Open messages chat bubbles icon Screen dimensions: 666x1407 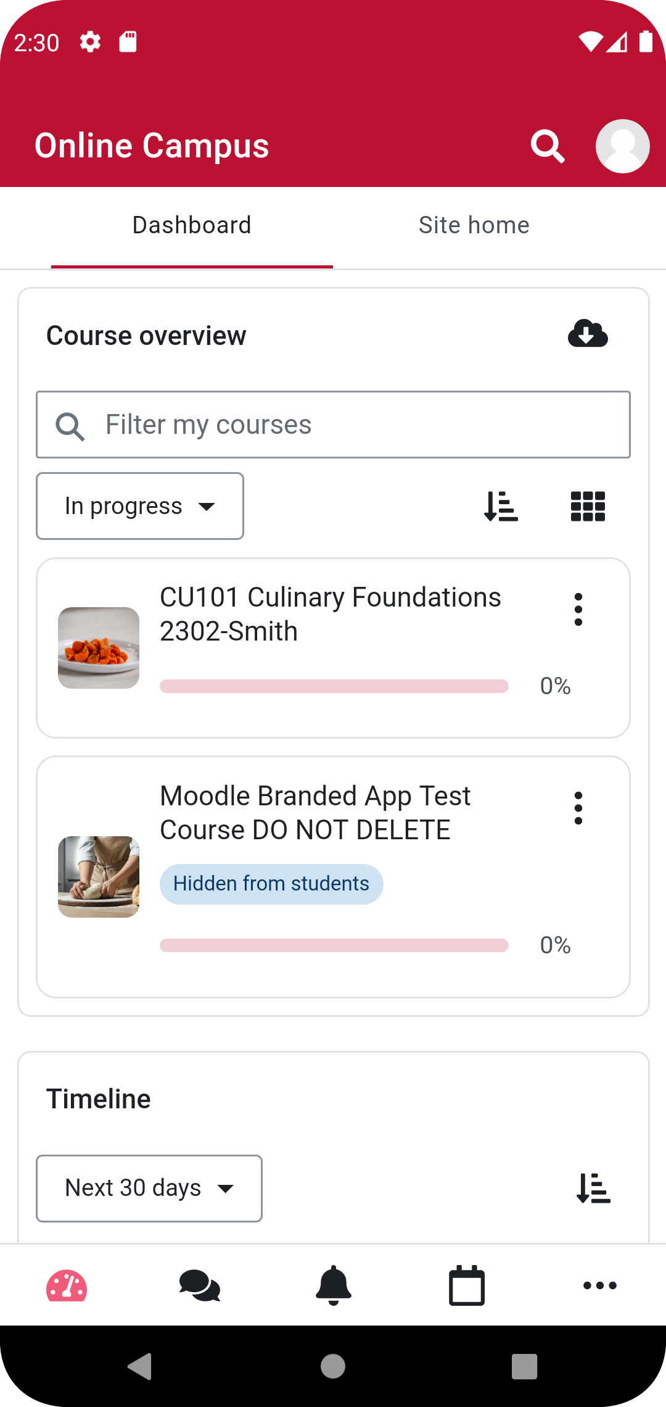click(x=200, y=1286)
